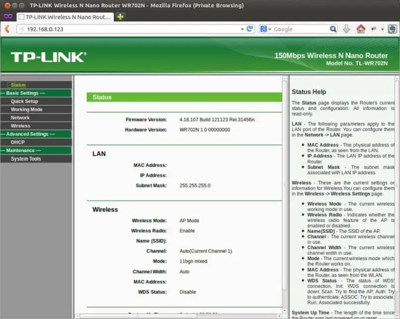Viewport: 400px width, 319px height.
Task: Click the Maintenance sidebar header
Action: [x=36, y=151]
